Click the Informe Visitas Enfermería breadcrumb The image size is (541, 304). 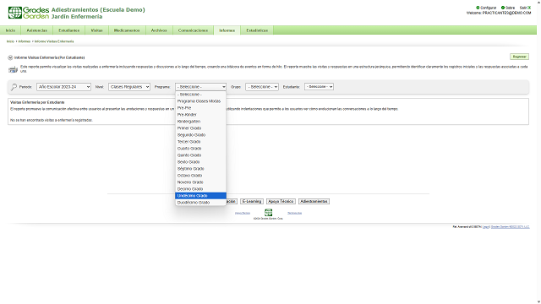coord(54,41)
